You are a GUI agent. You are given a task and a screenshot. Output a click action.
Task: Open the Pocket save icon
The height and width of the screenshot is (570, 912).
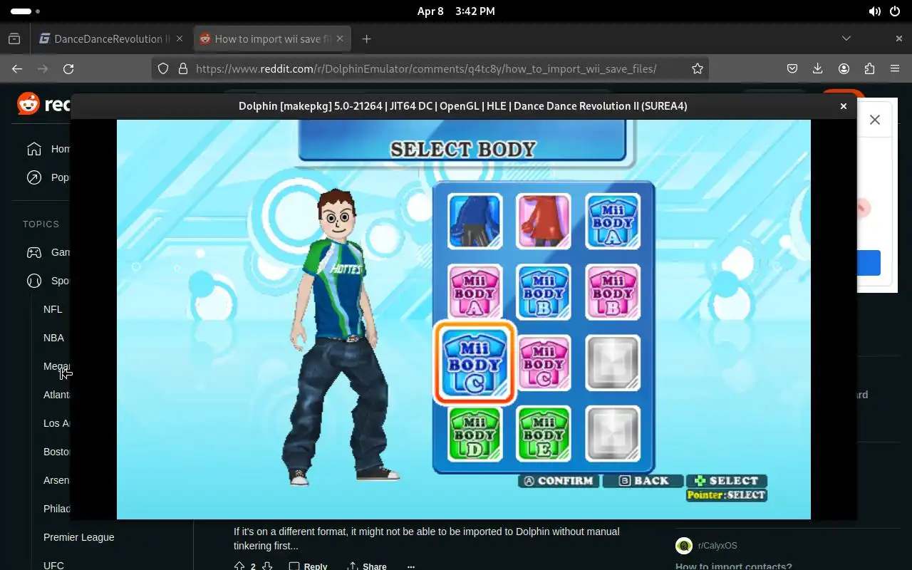click(792, 68)
